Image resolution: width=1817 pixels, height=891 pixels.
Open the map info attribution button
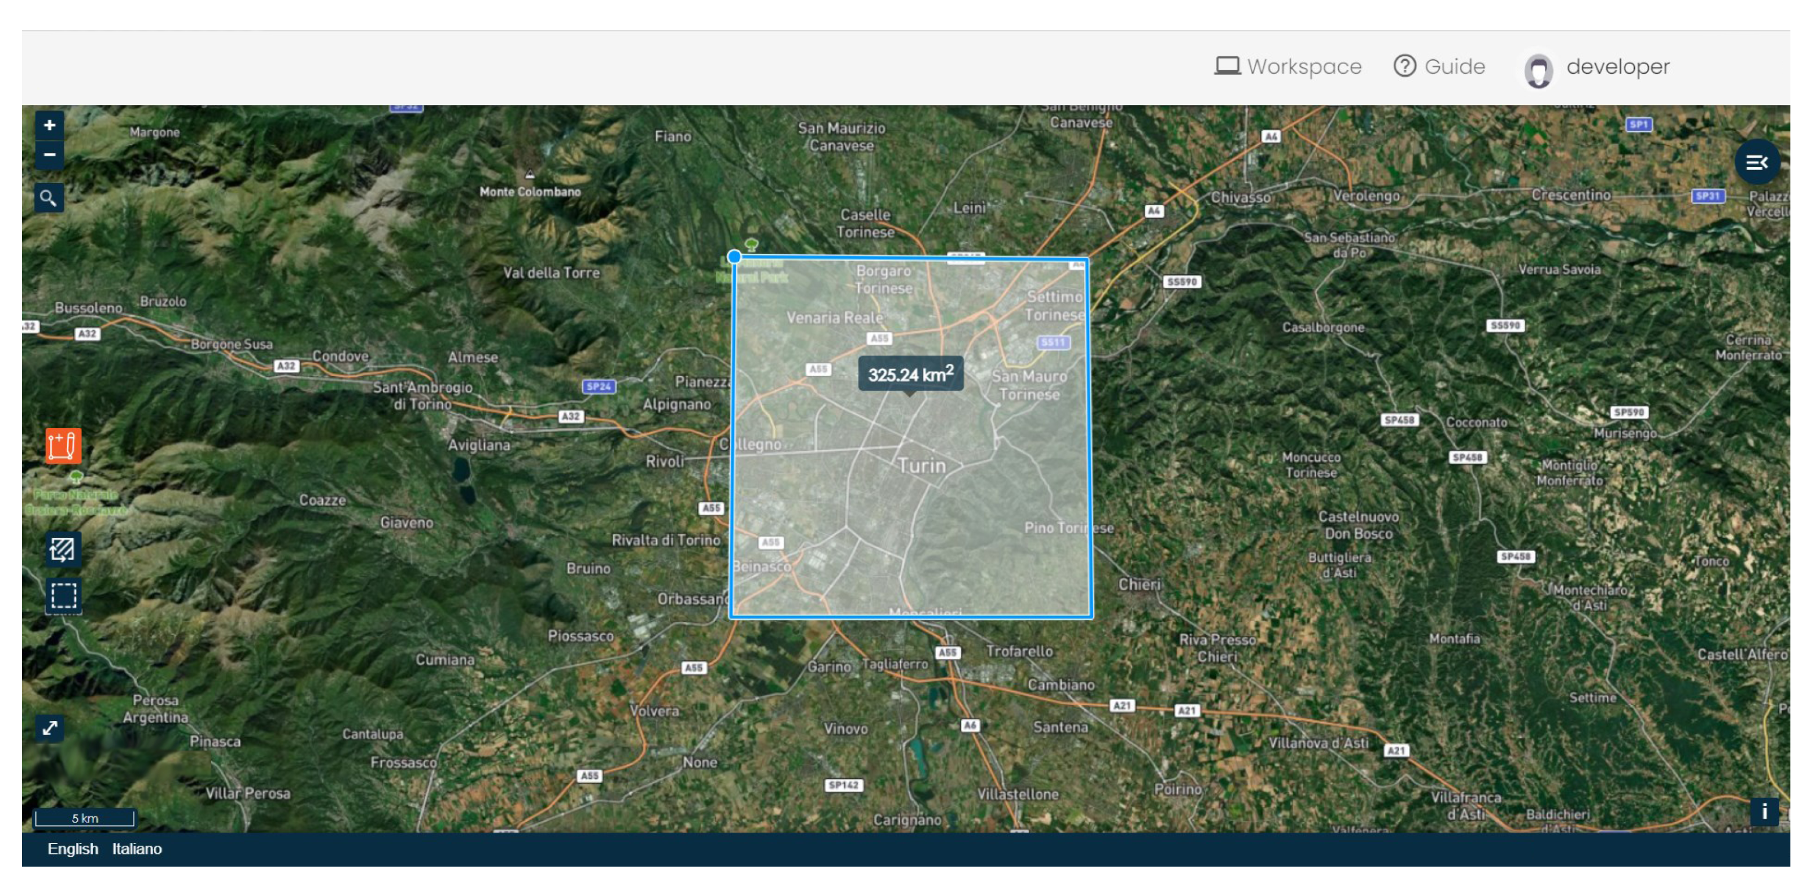pos(1764,811)
